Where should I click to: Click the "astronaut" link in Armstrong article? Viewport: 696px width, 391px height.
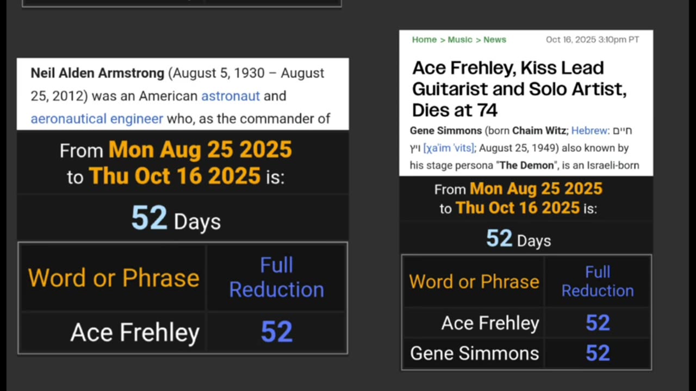[231, 96]
